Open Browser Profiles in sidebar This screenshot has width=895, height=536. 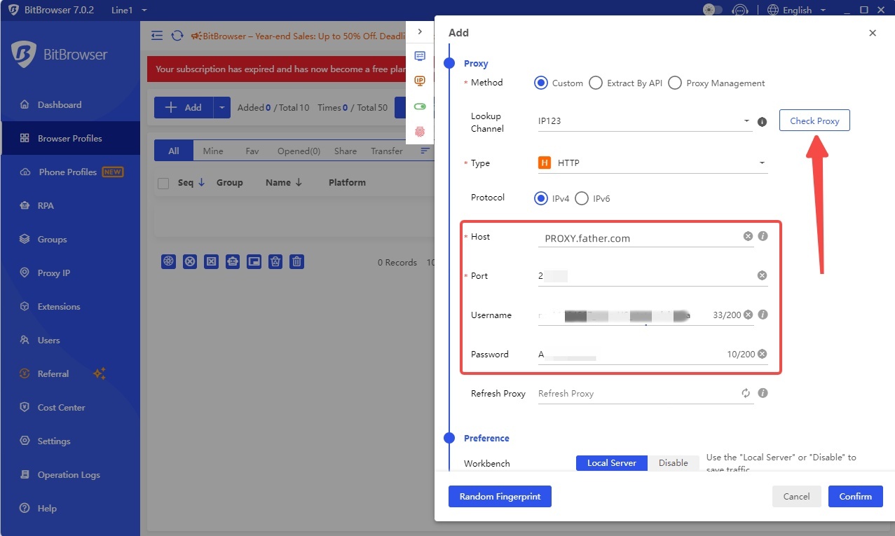pos(69,139)
